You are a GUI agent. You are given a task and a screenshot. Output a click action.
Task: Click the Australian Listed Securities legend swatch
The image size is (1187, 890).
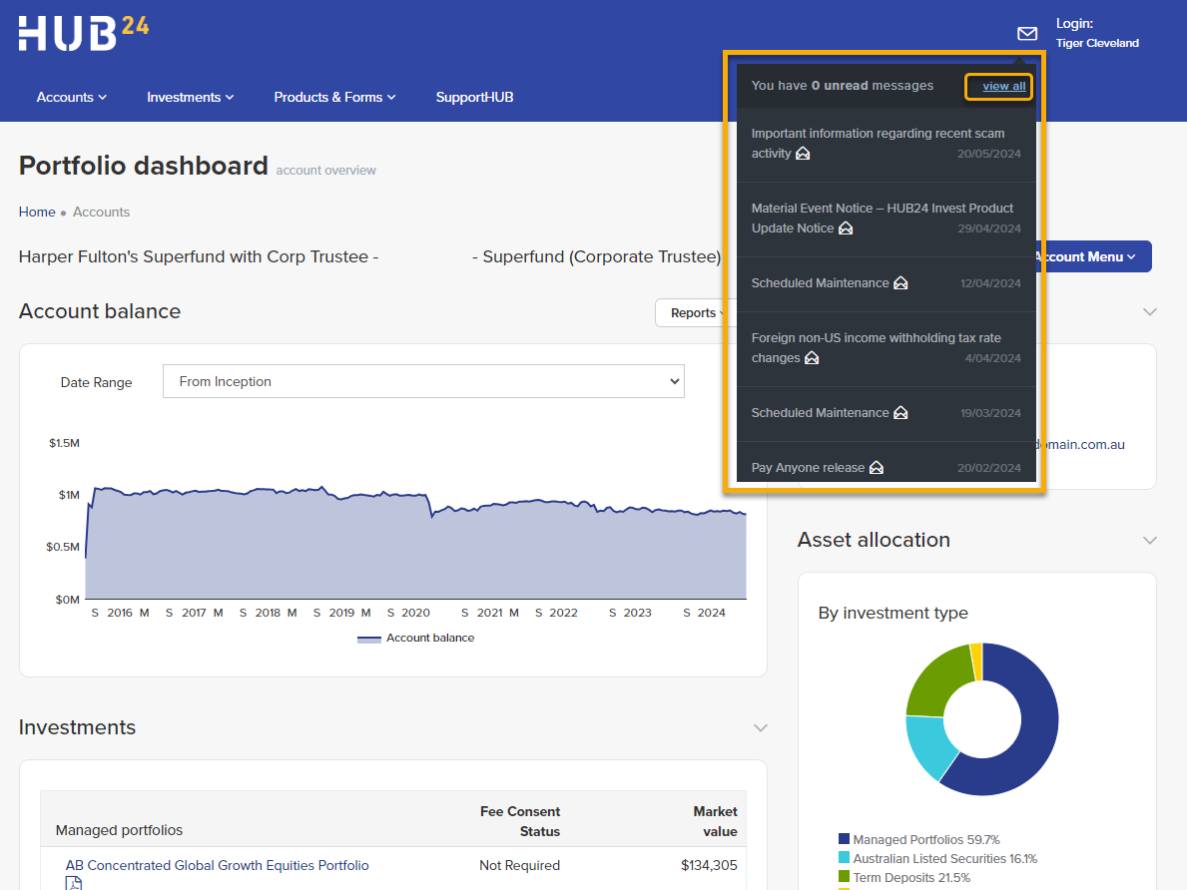point(844,857)
